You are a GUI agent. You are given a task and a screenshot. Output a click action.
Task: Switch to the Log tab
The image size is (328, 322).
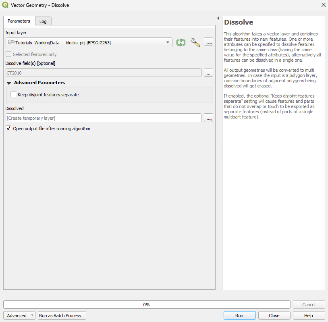[43, 21]
